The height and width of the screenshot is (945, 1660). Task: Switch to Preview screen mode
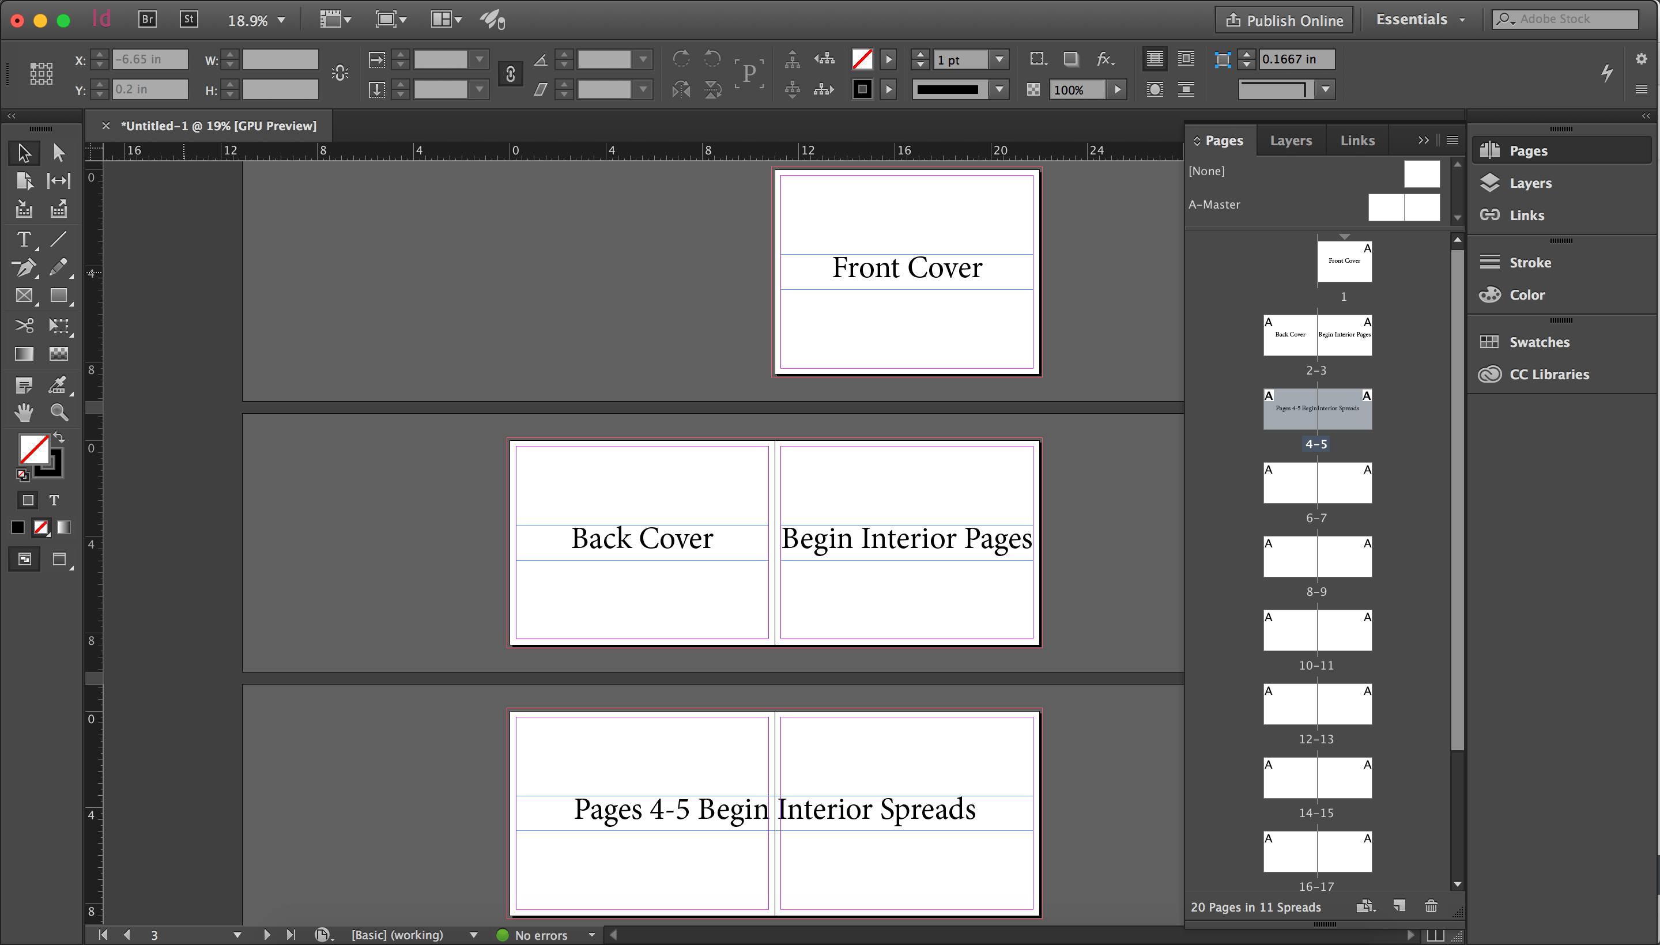click(59, 560)
